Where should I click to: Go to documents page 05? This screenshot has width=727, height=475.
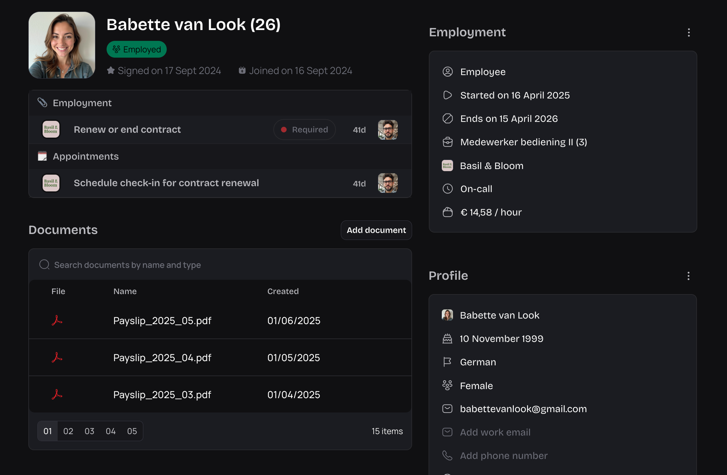pyautogui.click(x=132, y=431)
